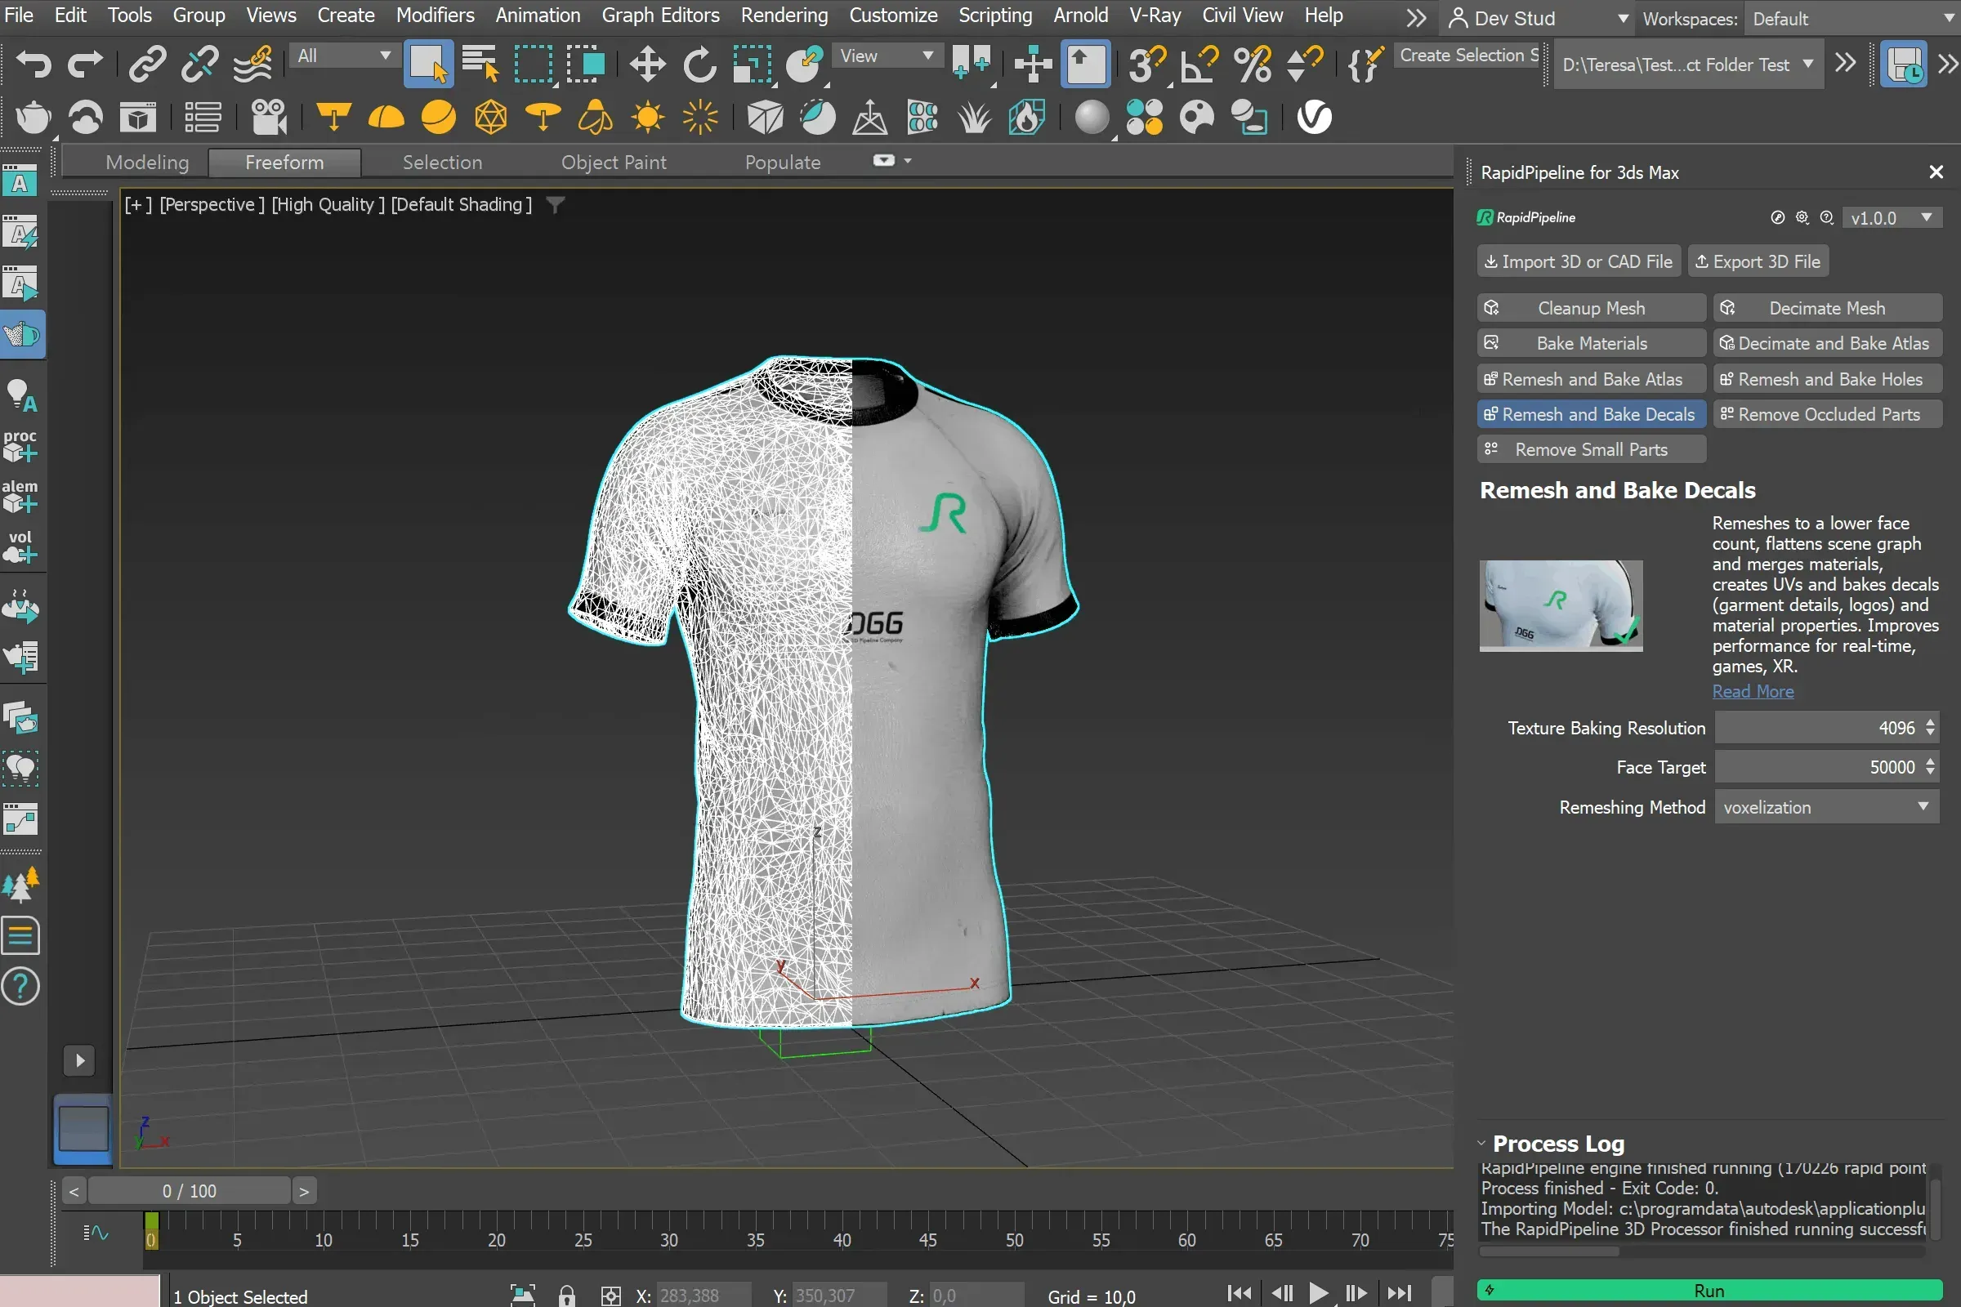This screenshot has height=1307, width=1961.
Task: Click the Play Animation button
Action: 1318,1293
